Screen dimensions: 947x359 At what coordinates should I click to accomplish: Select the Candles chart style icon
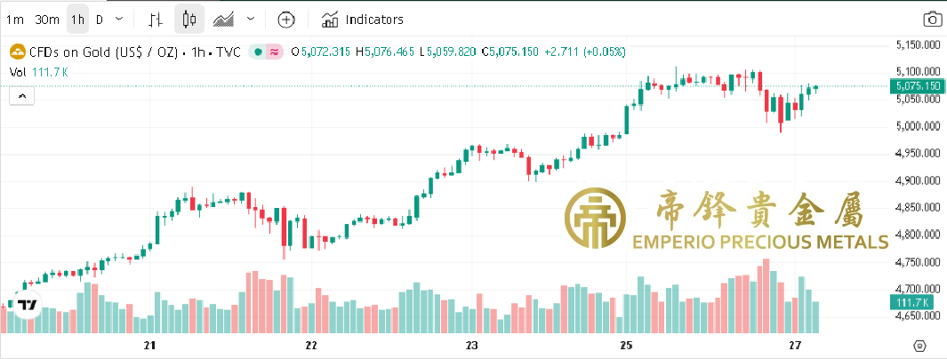click(x=189, y=19)
